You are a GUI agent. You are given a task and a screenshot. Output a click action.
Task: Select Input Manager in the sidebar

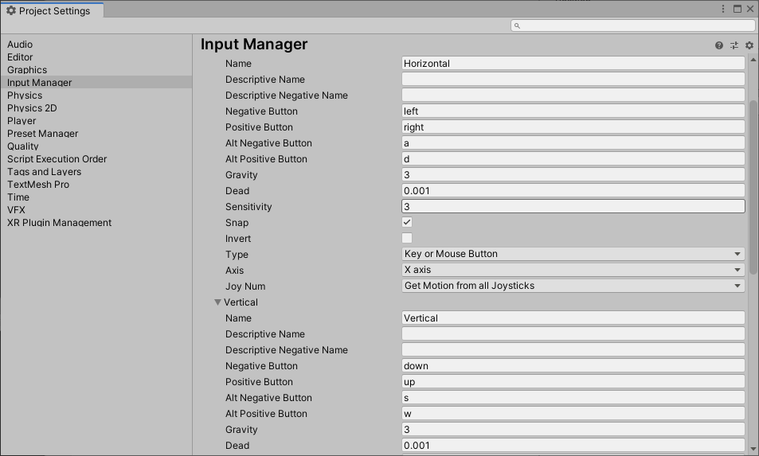tap(96, 82)
